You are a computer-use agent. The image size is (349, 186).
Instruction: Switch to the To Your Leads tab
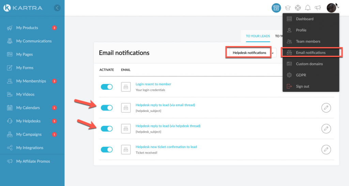(258, 36)
